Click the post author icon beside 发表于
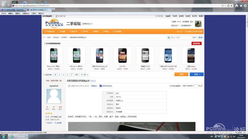Screen dimensions: 248x139 click(x=69, y=86)
